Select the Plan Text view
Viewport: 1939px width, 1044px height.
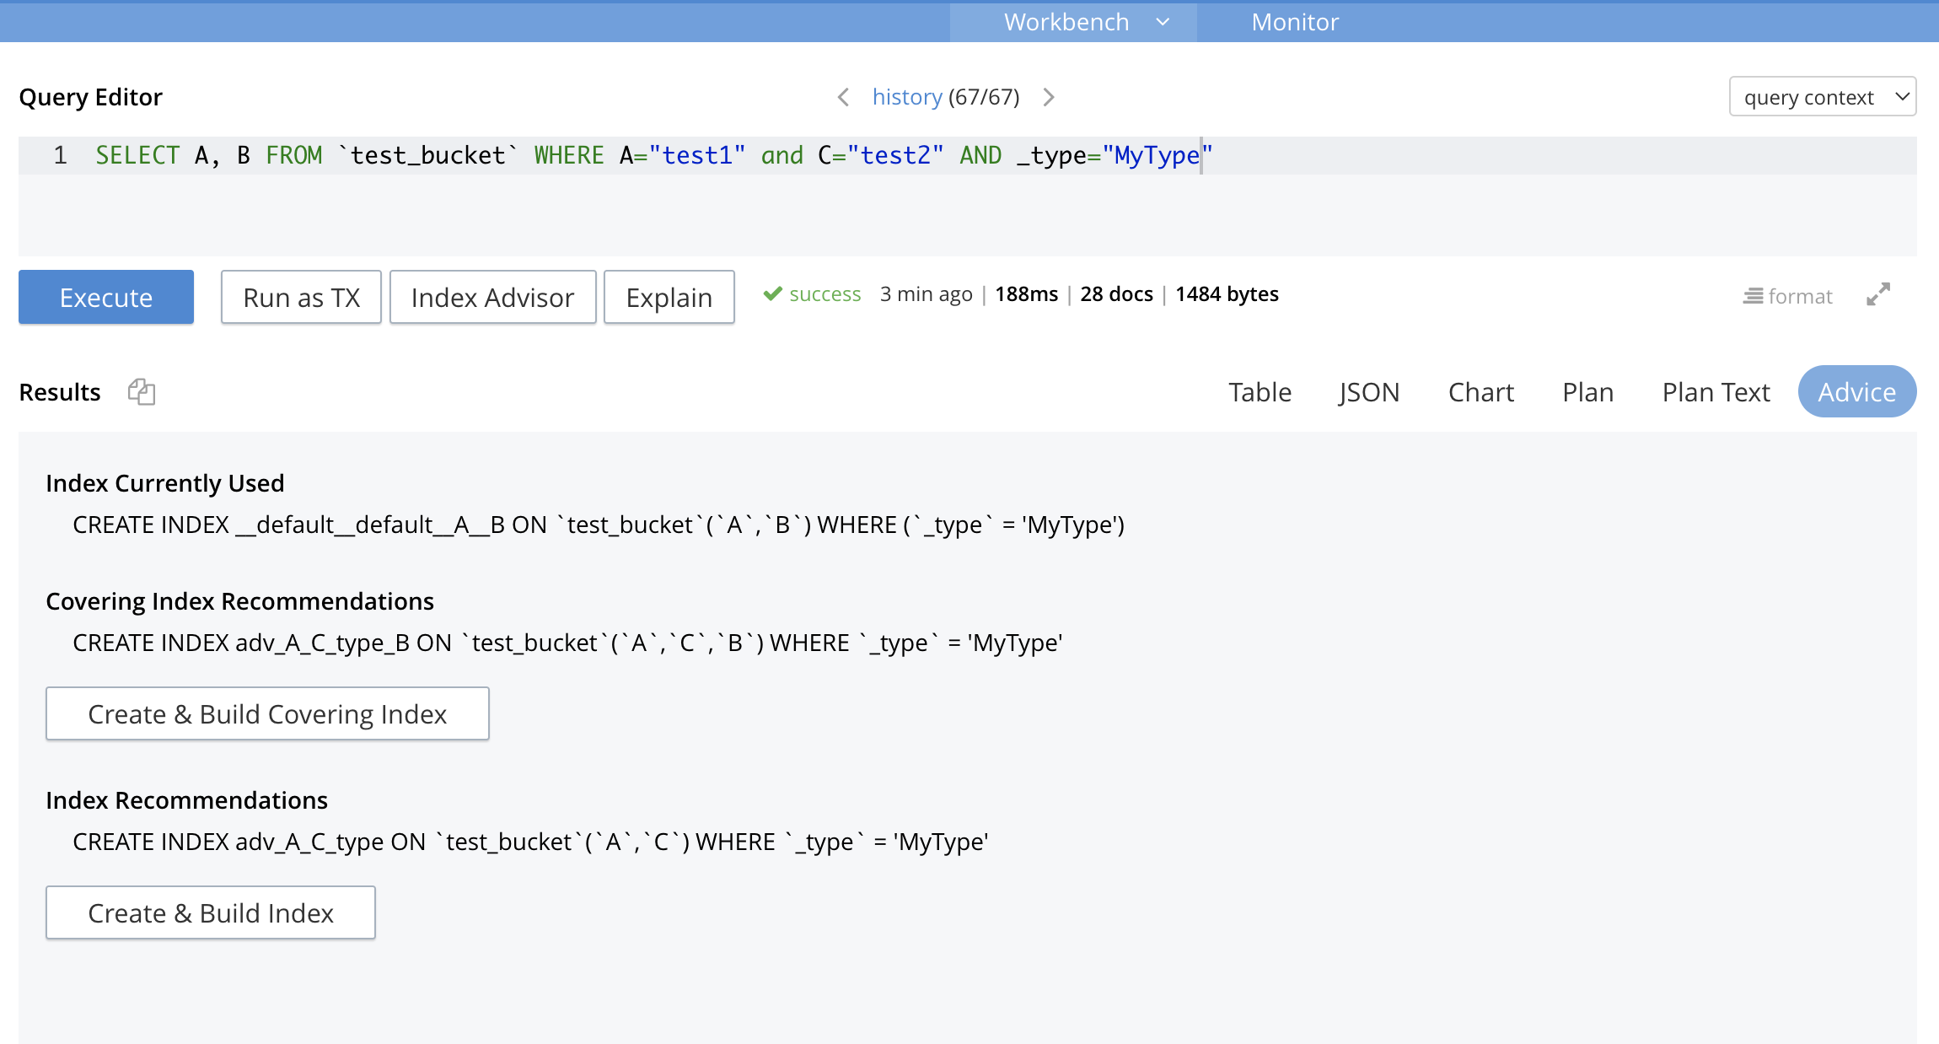(1716, 392)
